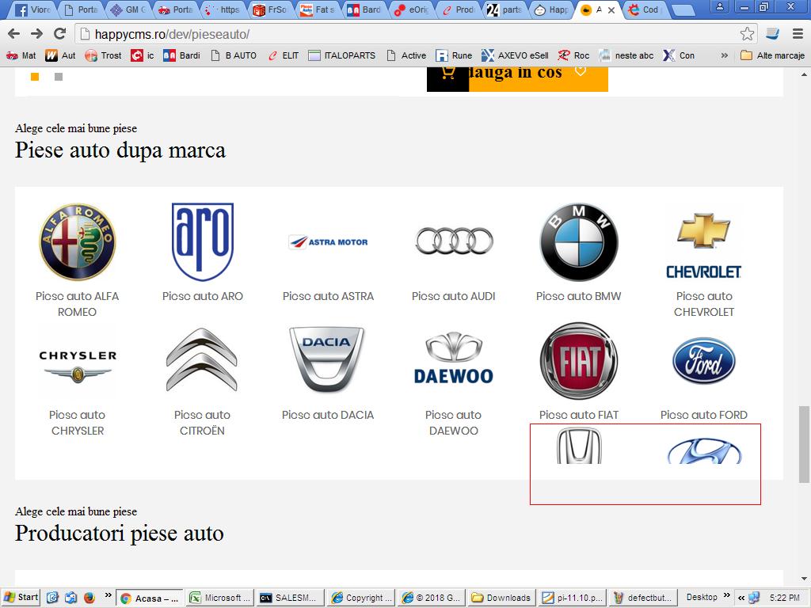Open the FrSo browser tab

point(270,9)
